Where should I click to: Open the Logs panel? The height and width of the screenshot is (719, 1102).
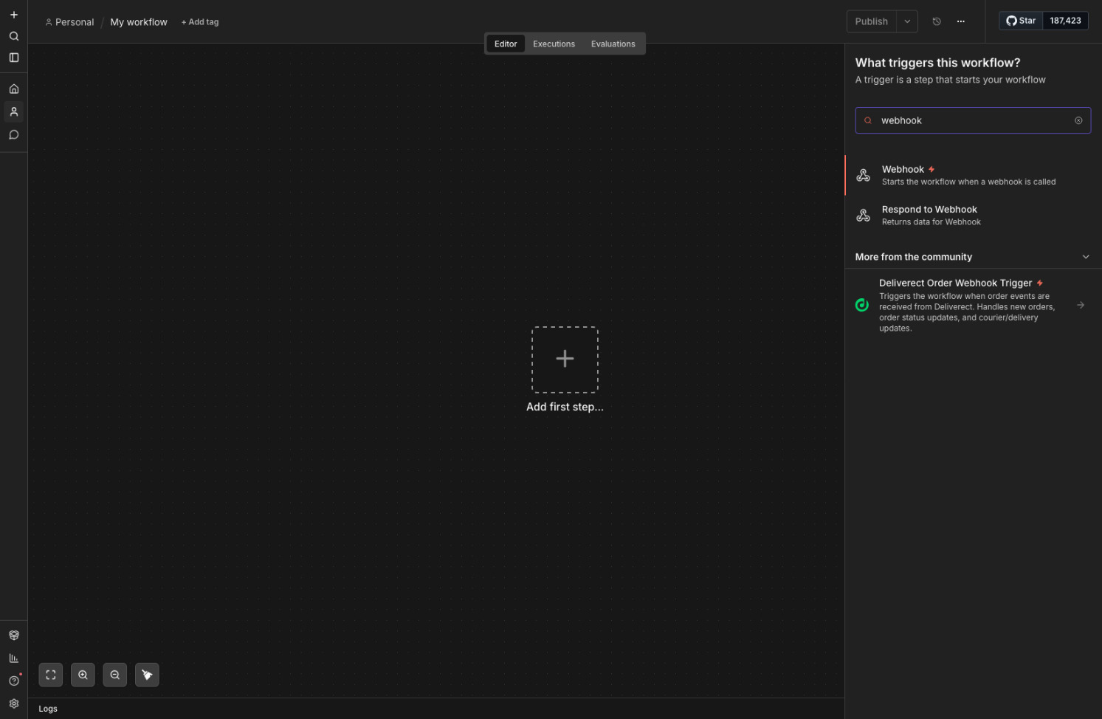point(48,709)
